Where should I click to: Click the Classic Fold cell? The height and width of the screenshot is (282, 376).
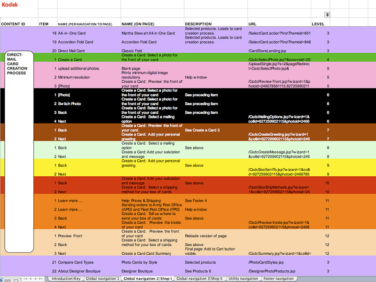[x=132, y=51]
